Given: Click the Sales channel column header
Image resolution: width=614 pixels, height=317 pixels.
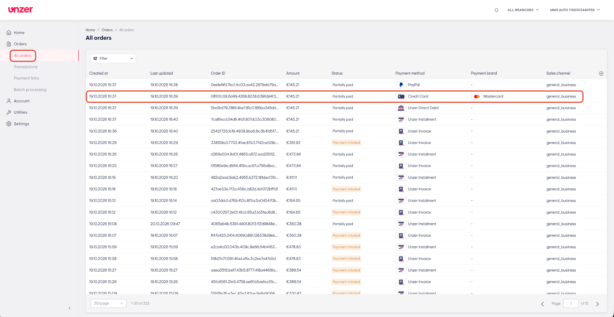Looking at the screenshot, I should [558, 73].
